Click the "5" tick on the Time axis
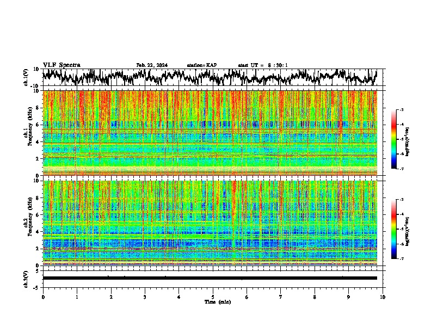This screenshot has height=333, width=431. (x=213, y=297)
